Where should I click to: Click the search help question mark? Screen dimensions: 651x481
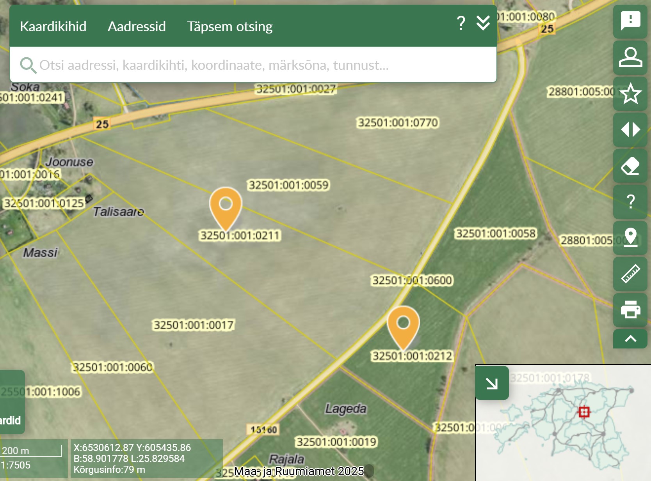pyautogui.click(x=461, y=23)
